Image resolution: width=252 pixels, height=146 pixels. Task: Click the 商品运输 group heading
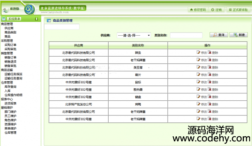point(7,70)
